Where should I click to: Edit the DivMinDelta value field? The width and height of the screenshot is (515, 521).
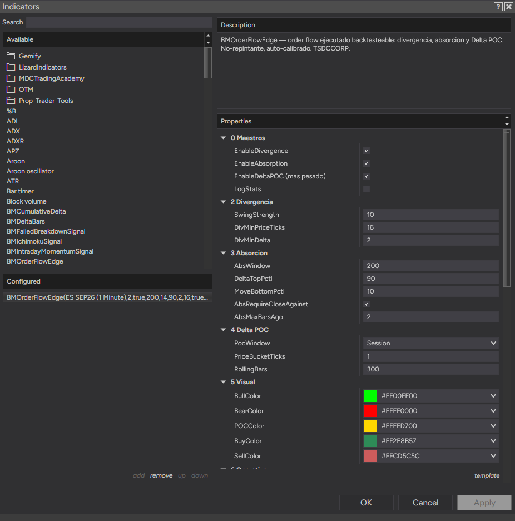point(431,240)
